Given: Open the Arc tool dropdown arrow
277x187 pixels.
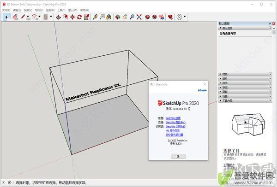Looking at the screenshot, I should click(x=39, y=17).
